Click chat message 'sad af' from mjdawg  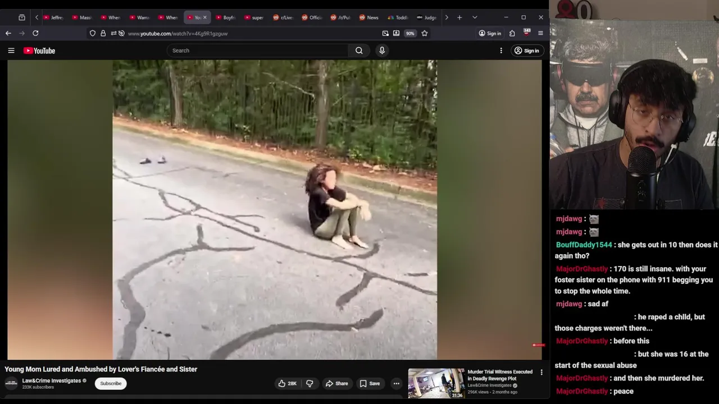[598, 304]
